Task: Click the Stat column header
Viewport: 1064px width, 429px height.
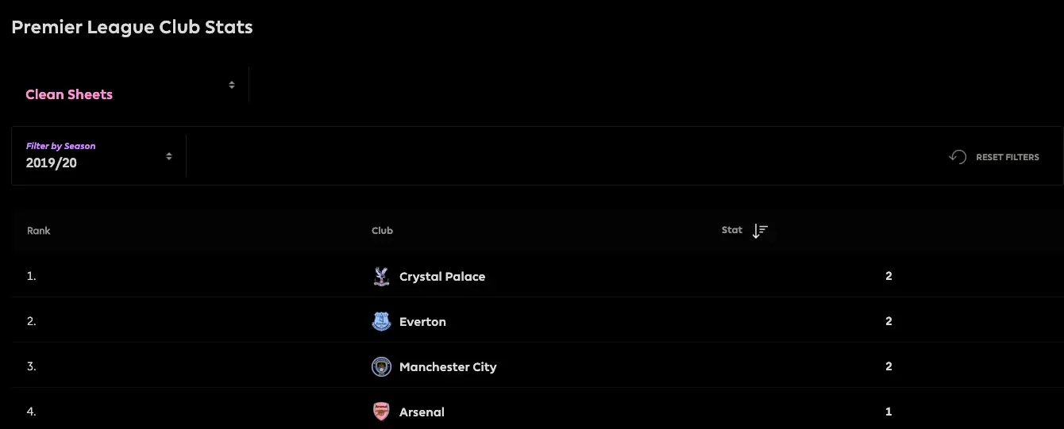Action: click(x=731, y=230)
